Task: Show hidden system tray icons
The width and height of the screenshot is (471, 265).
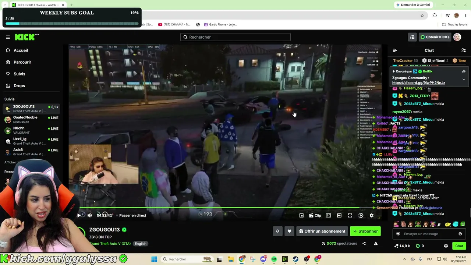Action: [x=404, y=259]
